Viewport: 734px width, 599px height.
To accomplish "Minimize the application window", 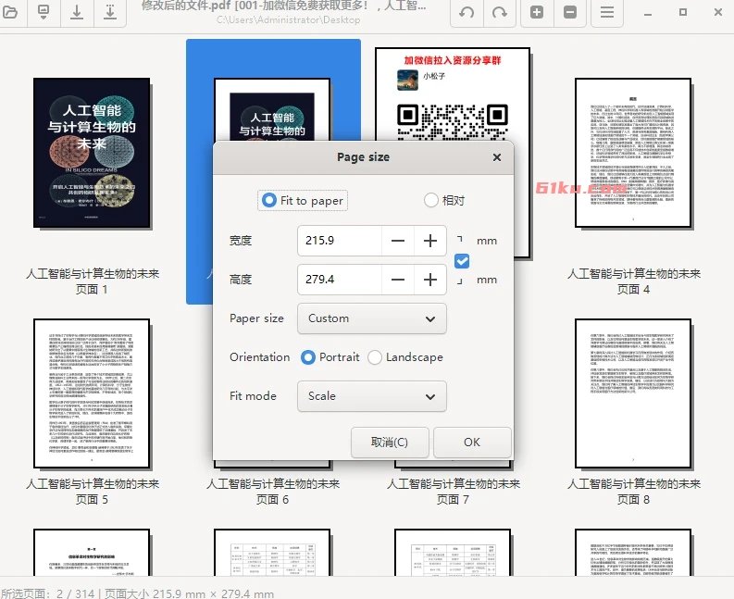I will coord(648,13).
